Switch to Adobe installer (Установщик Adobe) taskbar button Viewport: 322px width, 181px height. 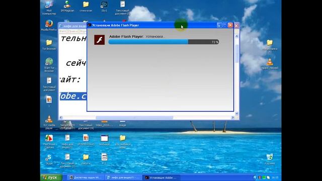coord(162,177)
